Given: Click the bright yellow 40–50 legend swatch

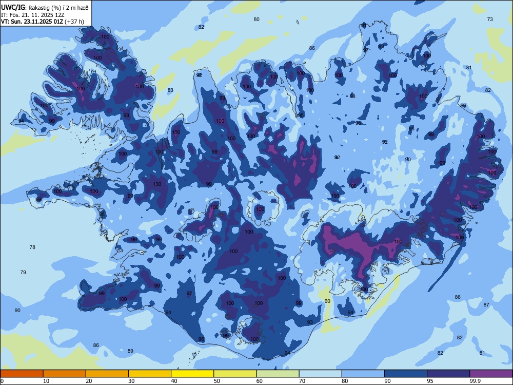Looking at the screenshot, I should click(x=192, y=374).
